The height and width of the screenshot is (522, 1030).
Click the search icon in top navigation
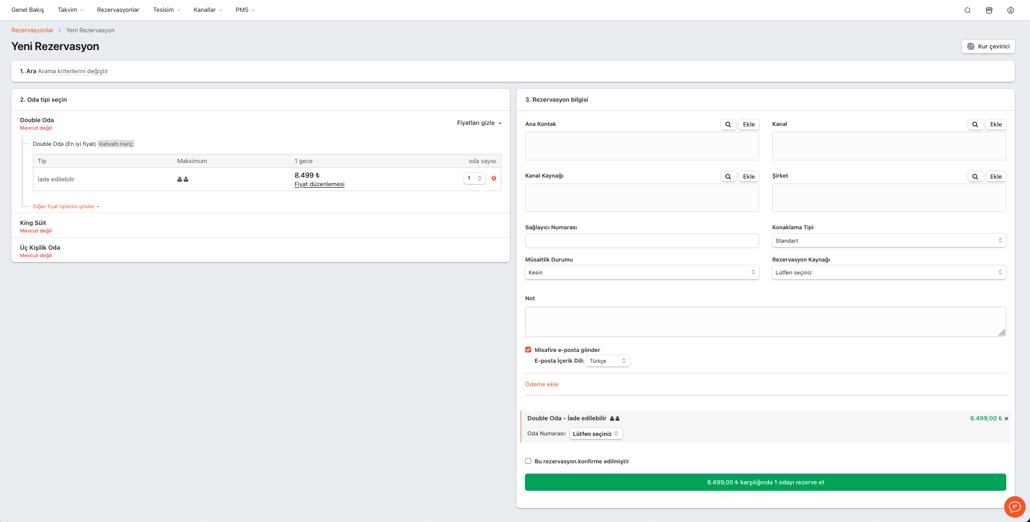point(967,10)
